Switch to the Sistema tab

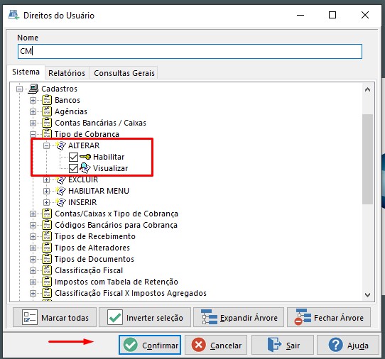click(26, 72)
